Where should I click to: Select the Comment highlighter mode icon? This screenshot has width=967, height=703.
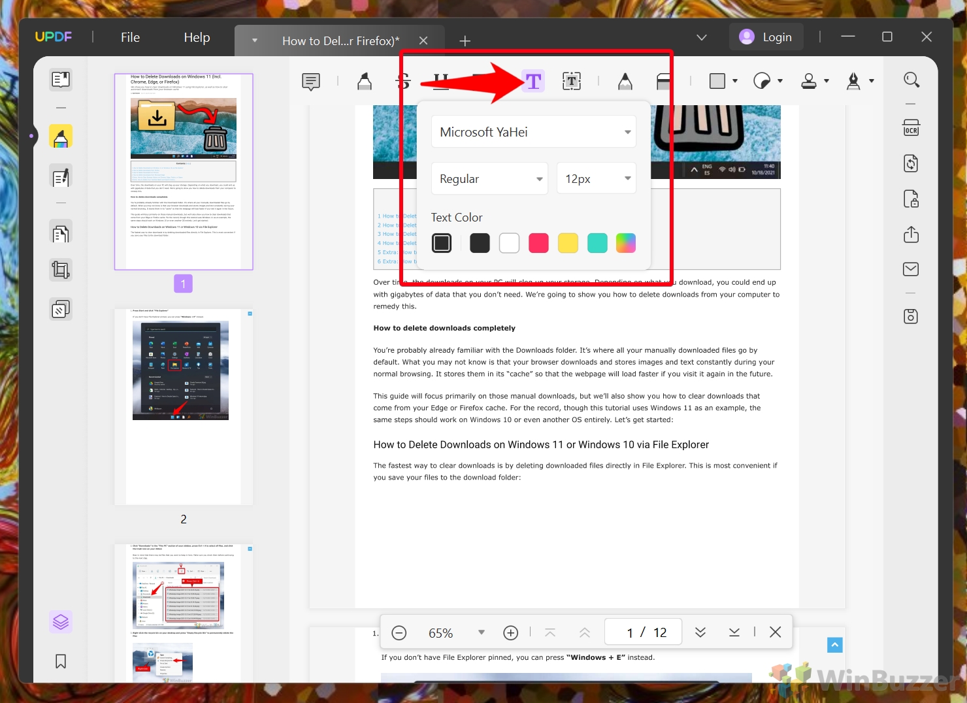[x=61, y=137]
